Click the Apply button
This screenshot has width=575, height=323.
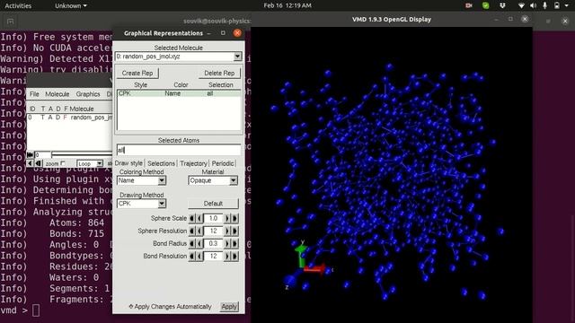tap(229, 307)
